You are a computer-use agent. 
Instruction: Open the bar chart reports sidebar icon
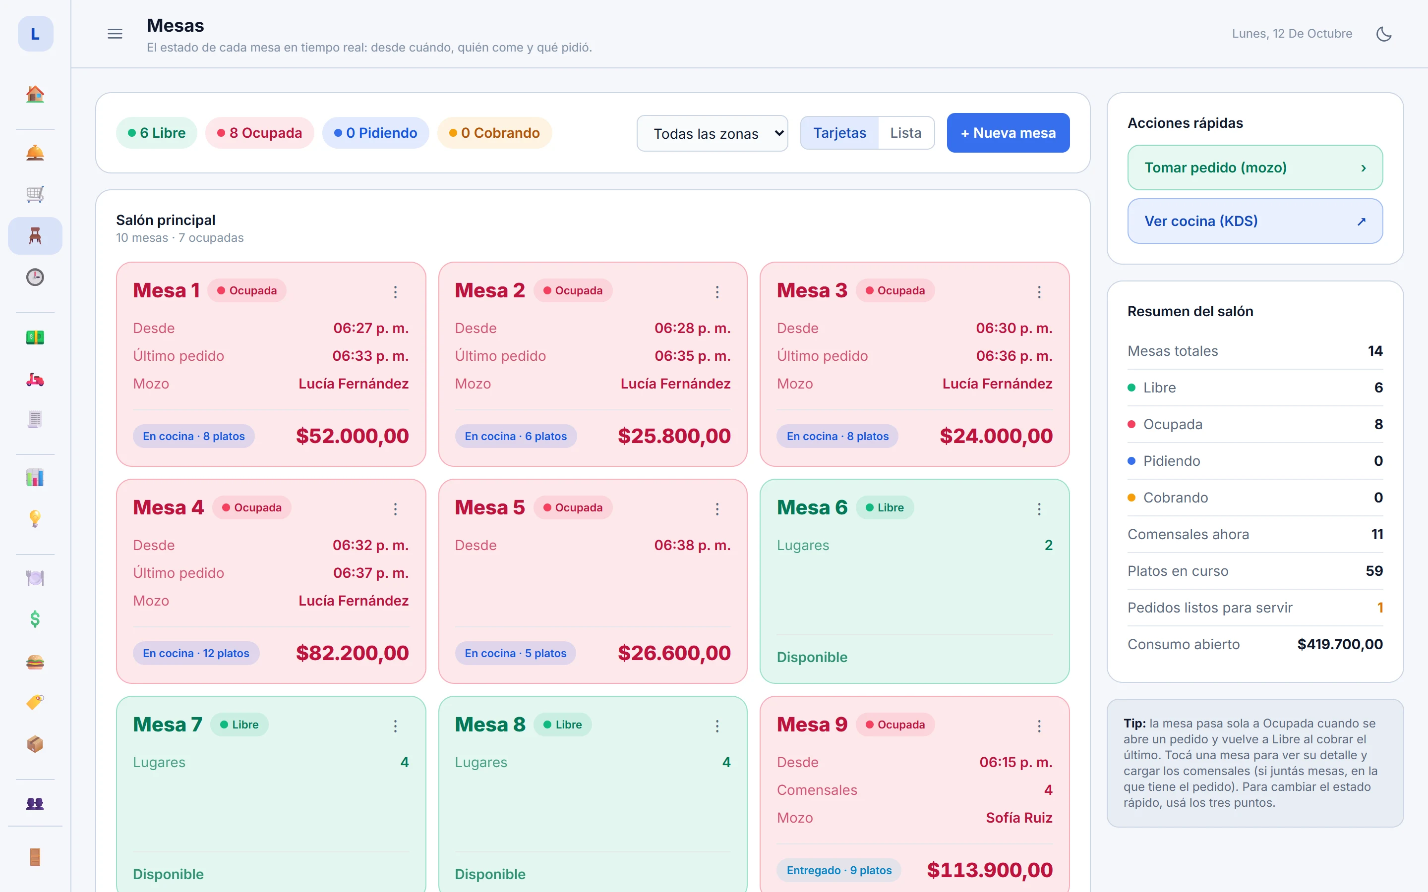coord(35,477)
